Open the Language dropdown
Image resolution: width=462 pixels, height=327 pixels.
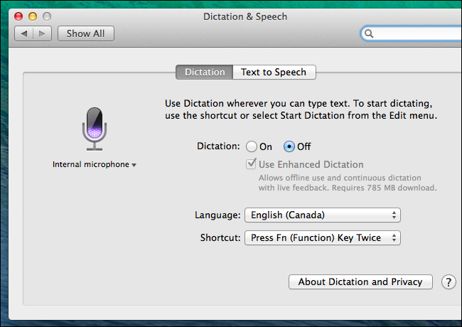coord(322,215)
